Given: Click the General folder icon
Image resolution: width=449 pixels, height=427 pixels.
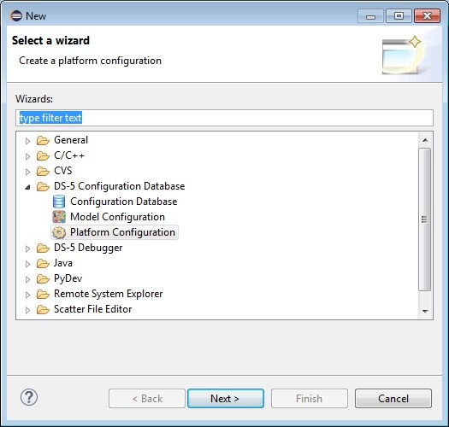Looking at the screenshot, I should [x=43, y=140].
